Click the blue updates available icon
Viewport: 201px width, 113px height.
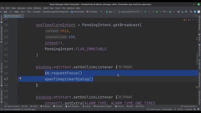pos(195,12)
